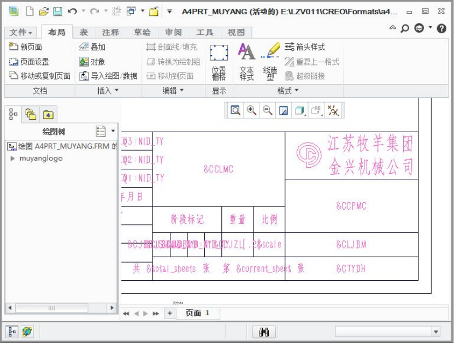Select the 绘图 A4PRT_MUYANG.FRM tree item
The image size is (454, 343).
click(62, 146)
